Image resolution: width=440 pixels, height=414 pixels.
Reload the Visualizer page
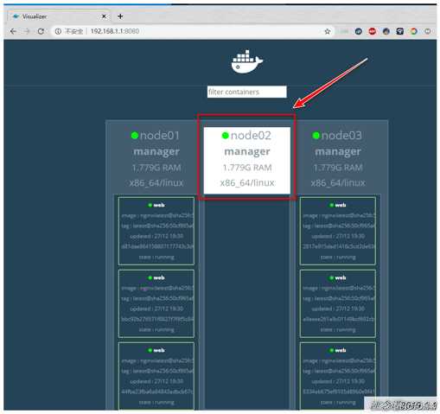41,31
